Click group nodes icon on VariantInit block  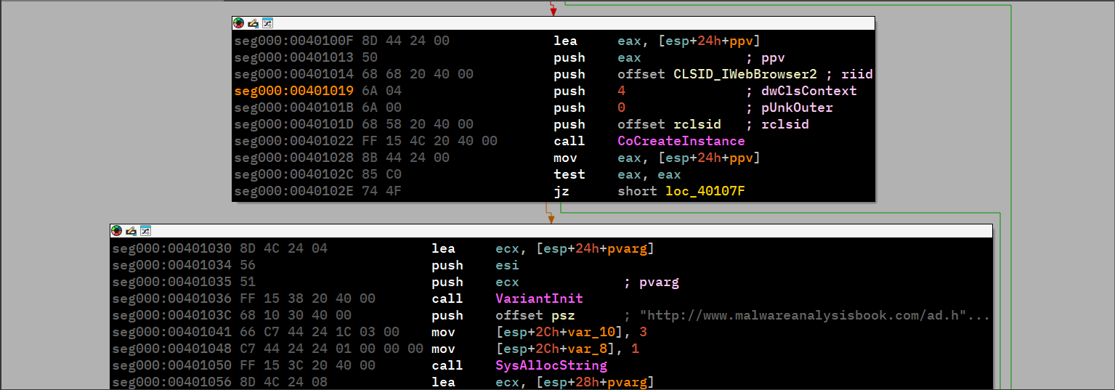pyautogui.click(x=145, y=231)
